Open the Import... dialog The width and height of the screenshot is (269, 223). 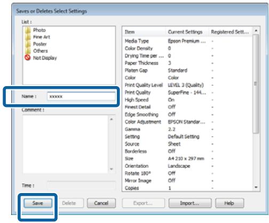point(190,203)
